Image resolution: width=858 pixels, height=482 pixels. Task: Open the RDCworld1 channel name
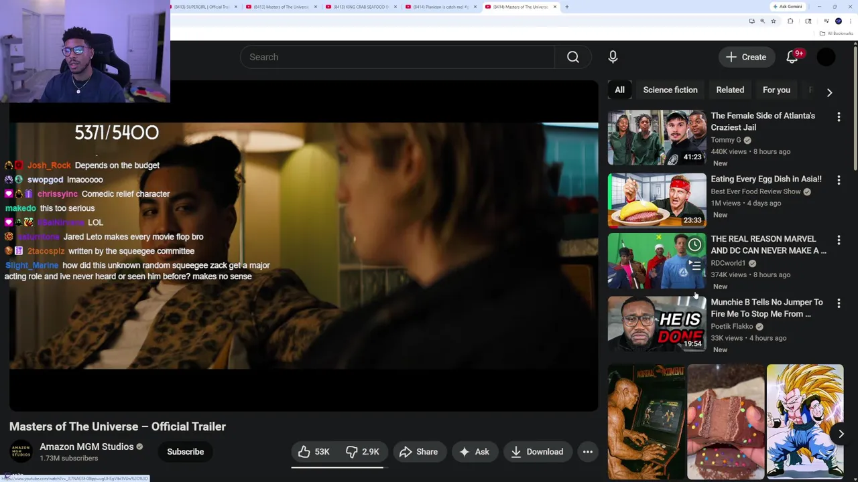pos(728,263)
